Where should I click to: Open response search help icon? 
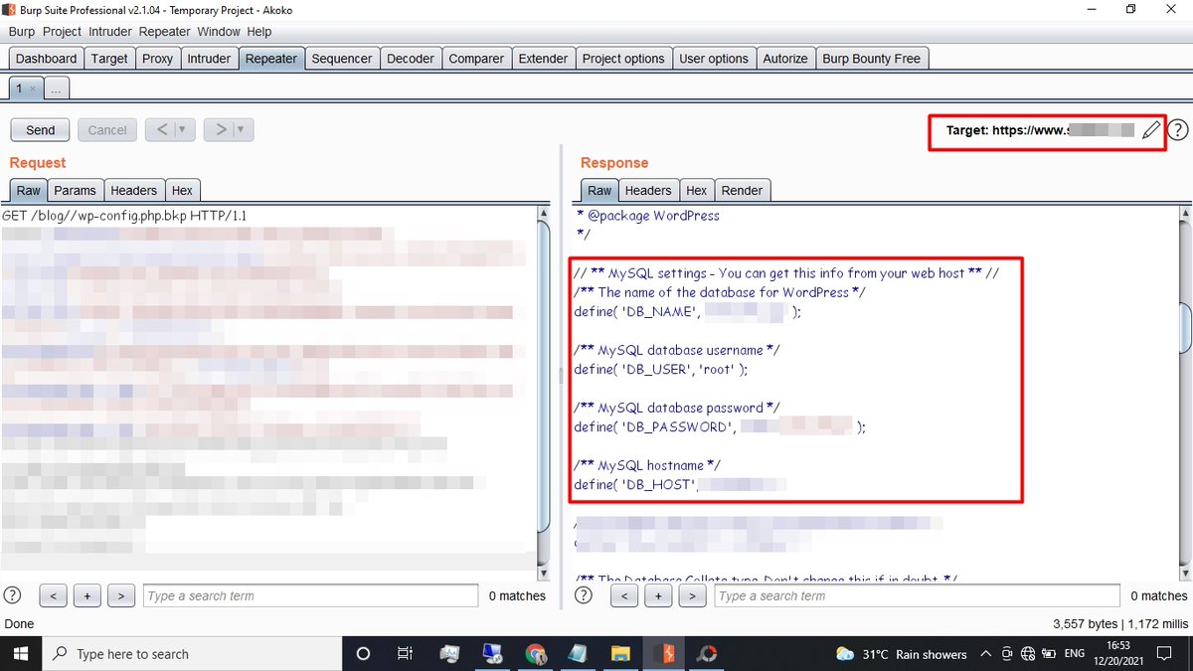coord(584,595)
